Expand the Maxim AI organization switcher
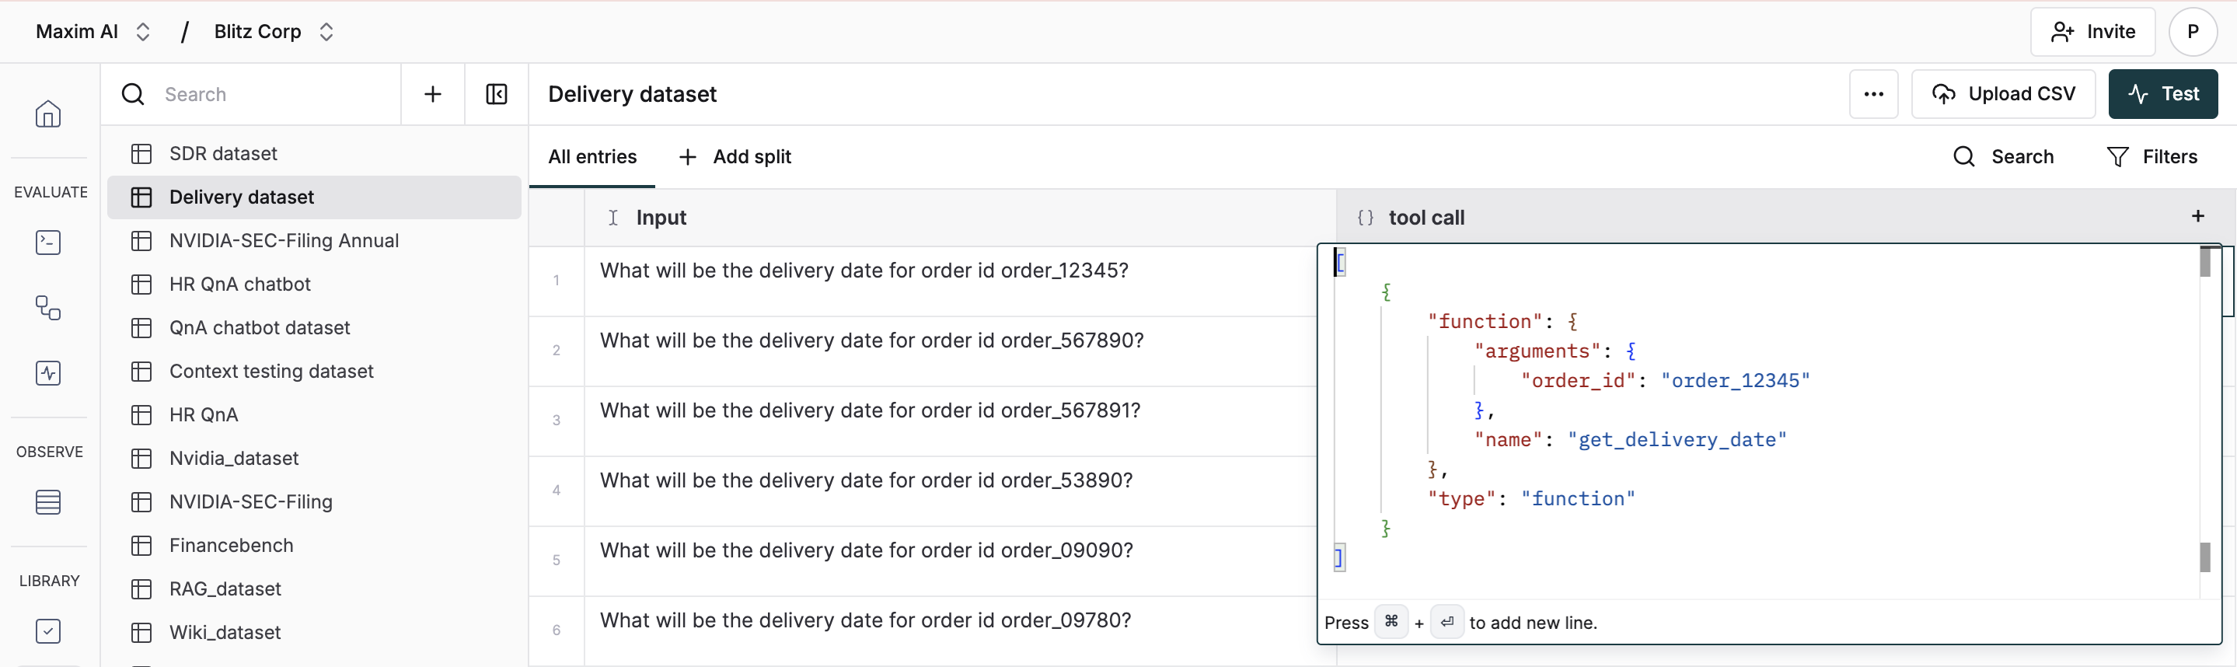2237x667 pixels. tap(143, 32)
